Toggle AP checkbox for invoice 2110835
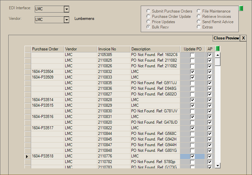This screenshot has width=252, height=175. (210, 83)
